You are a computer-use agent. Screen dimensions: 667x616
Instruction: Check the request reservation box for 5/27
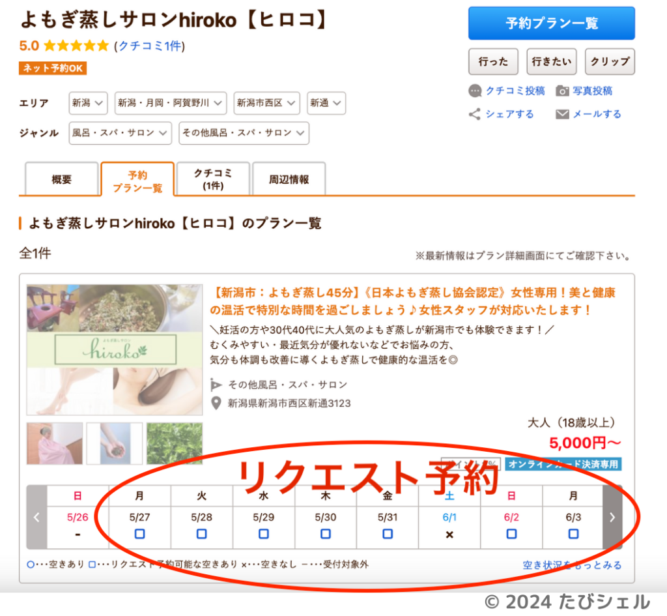pyautogui.click(x=139, y=534)
